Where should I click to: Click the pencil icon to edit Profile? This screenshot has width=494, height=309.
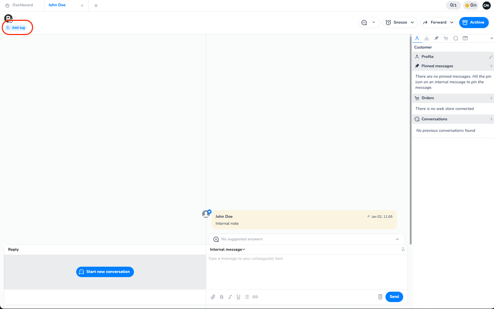tap(491, 57)
